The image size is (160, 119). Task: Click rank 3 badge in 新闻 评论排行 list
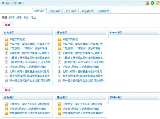tap(59, 48)
